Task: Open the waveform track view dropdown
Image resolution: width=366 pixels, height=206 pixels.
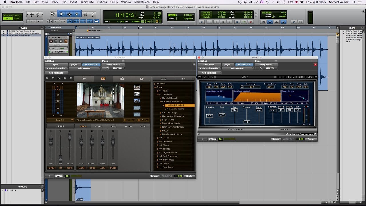Action: pos(58,45)
